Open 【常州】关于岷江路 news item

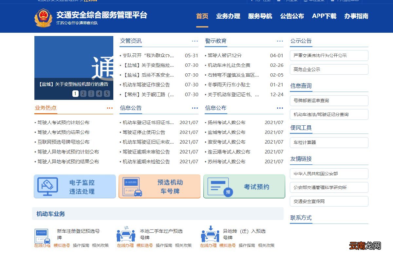pos(148,95)
